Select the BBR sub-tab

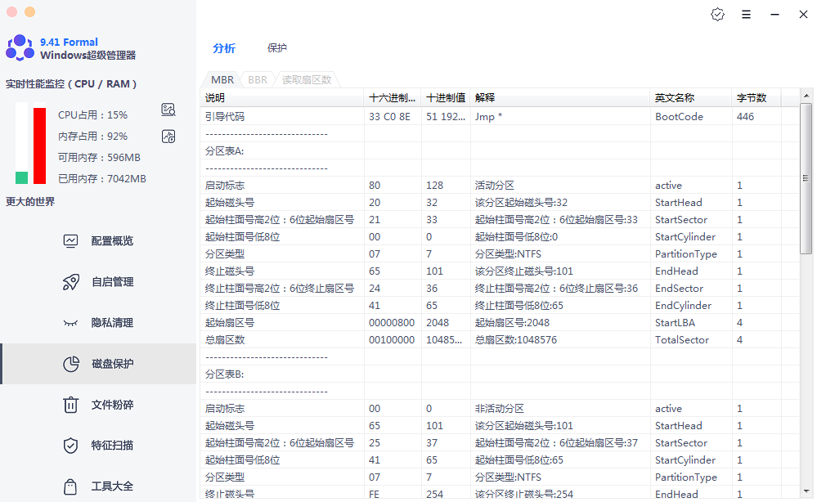[258, 80]
